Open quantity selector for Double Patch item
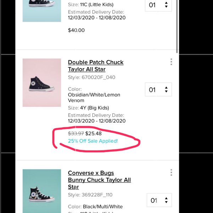The height and width of the screenshot is (213, 213). [x=158, y=89]
